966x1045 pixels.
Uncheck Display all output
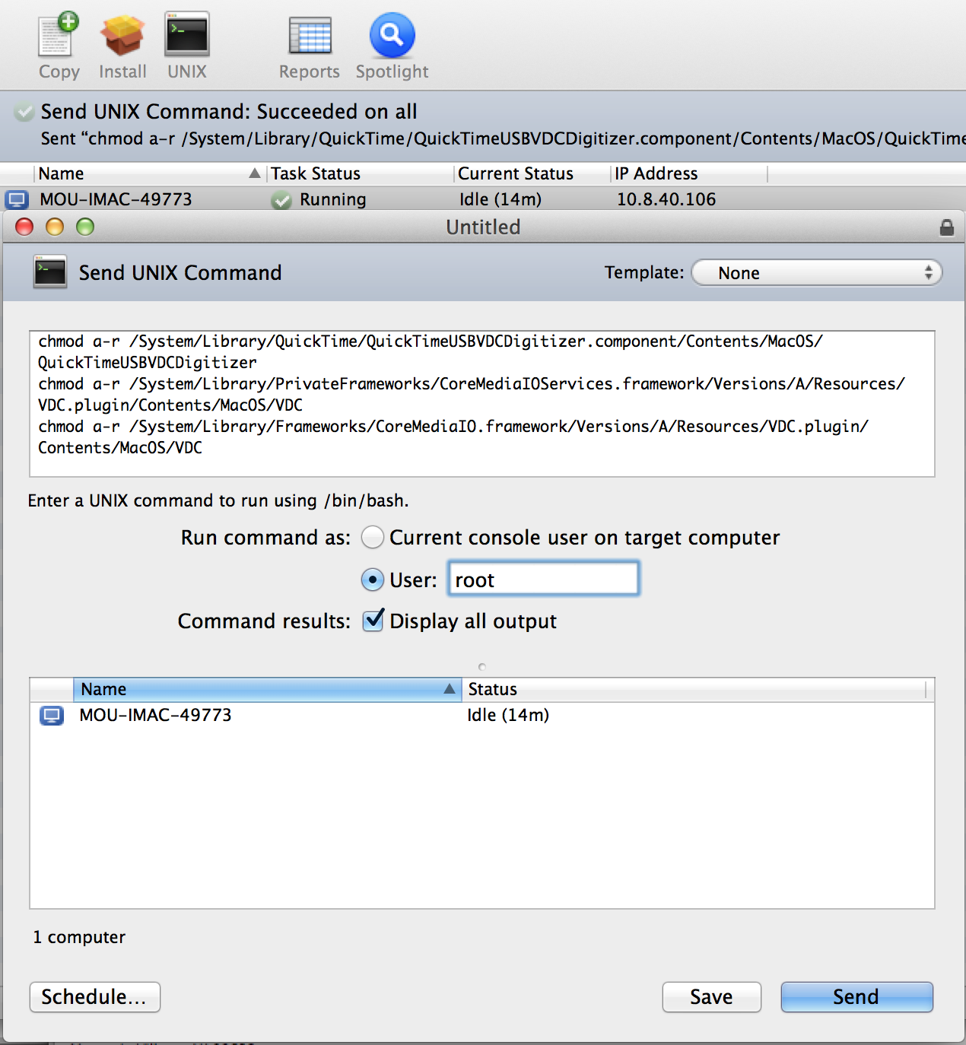pos(372,621)
